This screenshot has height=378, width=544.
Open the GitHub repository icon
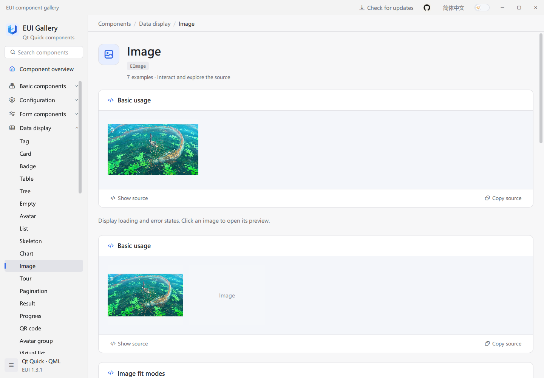427,8
